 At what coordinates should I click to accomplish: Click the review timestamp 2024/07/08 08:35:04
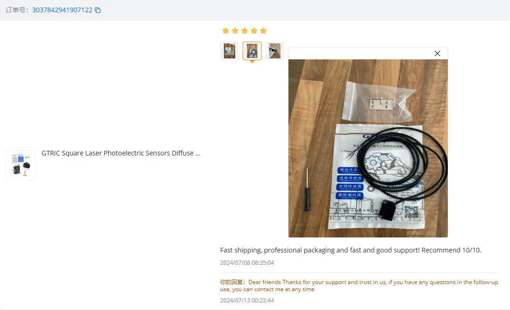247,262
